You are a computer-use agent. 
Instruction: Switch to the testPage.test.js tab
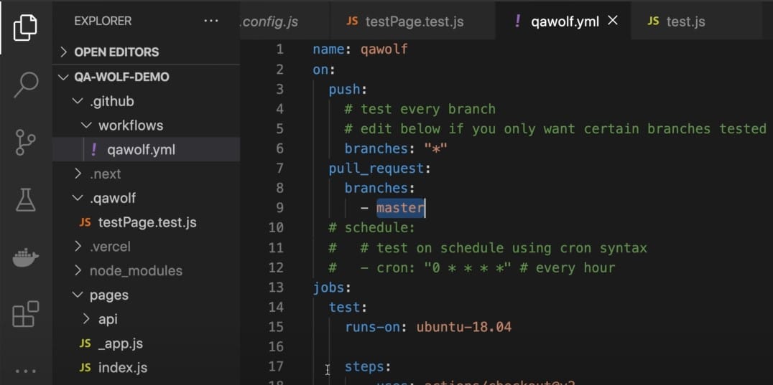tap(413, 21)
